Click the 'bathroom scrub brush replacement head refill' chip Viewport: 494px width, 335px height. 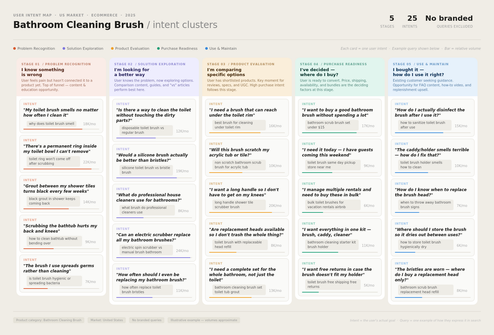427,290
